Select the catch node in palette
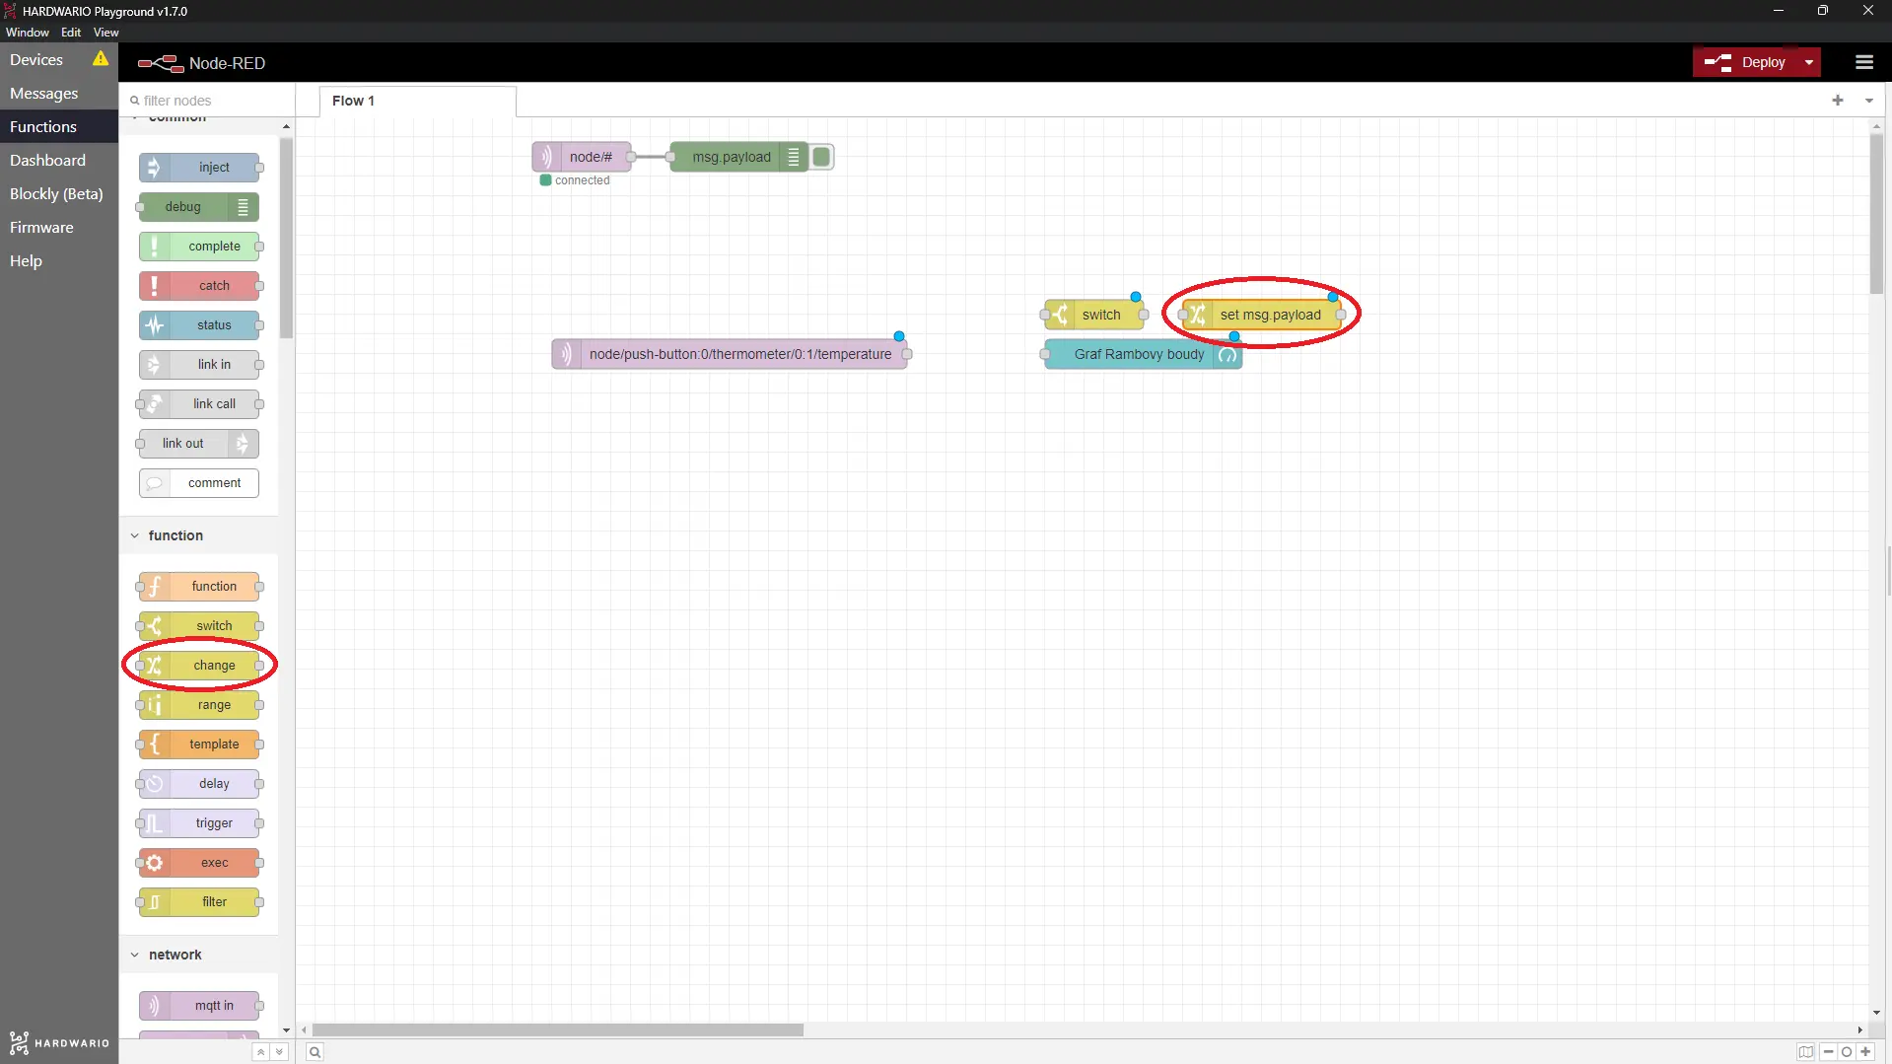The width and height of the screenshot is (1892, 1064). tap(199, 286)
